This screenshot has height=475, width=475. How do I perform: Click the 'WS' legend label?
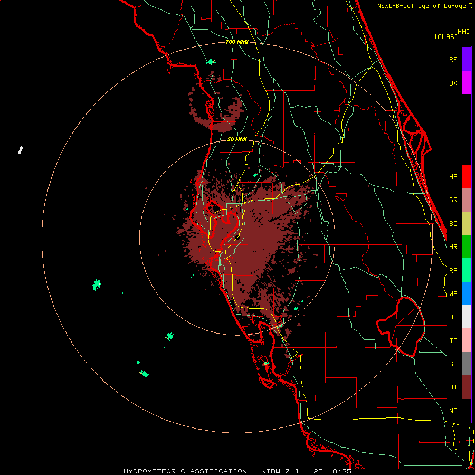pyautogui.click(x=453, y=294)
